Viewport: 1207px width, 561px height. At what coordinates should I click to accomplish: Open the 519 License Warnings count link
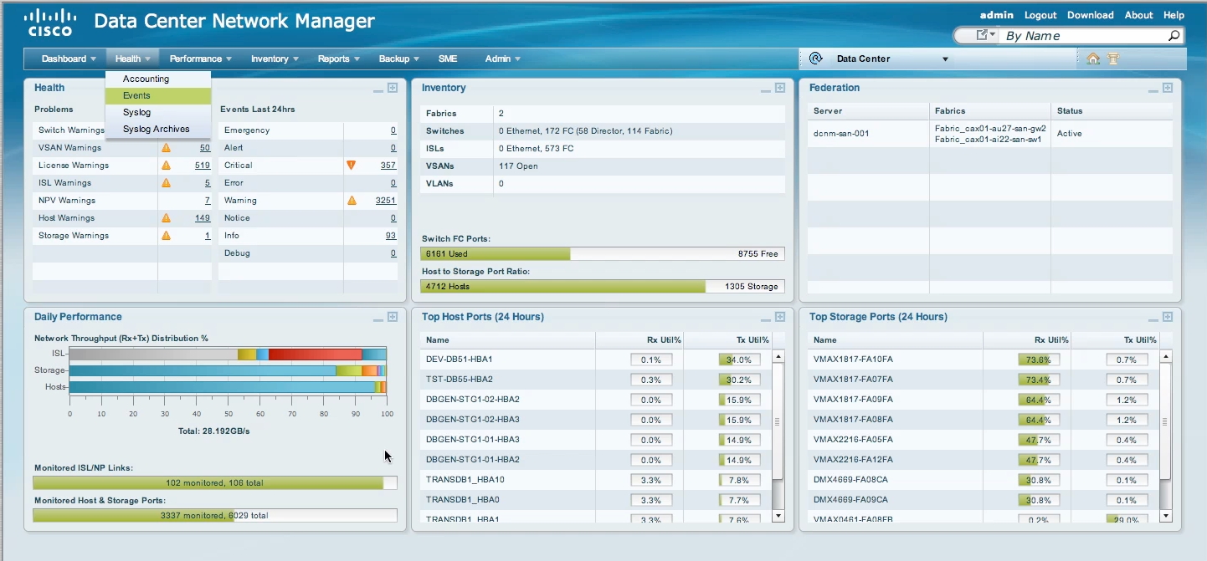click(202, 165)
